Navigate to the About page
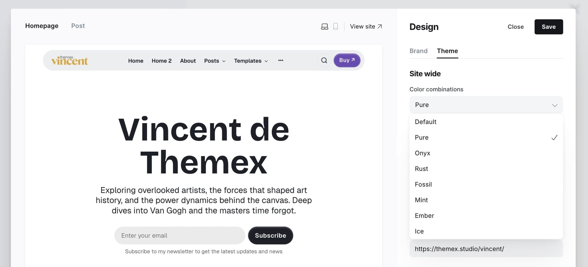This screenshot has width=588, height=267. [188, 61]
